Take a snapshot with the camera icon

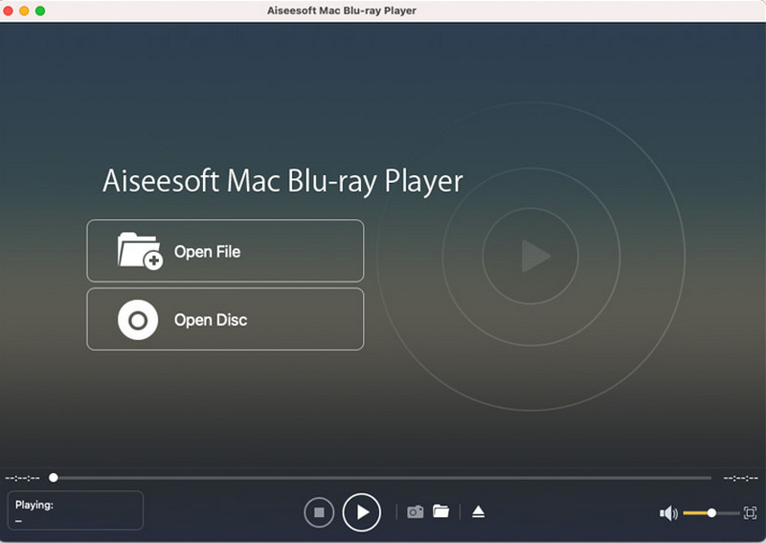click(415, 512)
